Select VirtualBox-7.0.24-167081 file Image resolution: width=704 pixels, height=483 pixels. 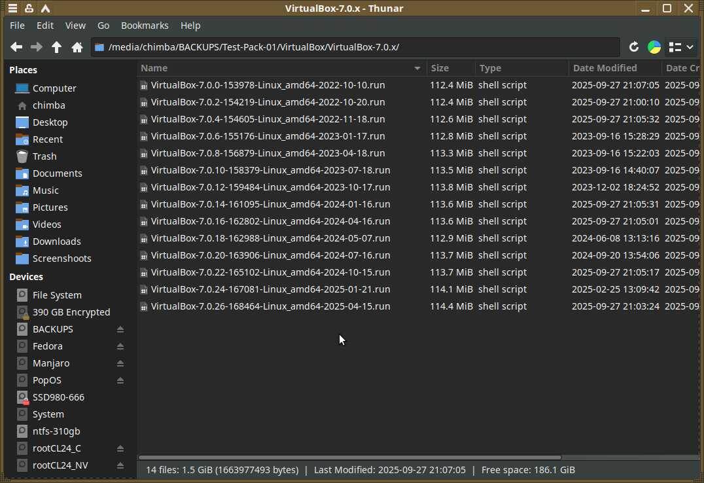270,289
